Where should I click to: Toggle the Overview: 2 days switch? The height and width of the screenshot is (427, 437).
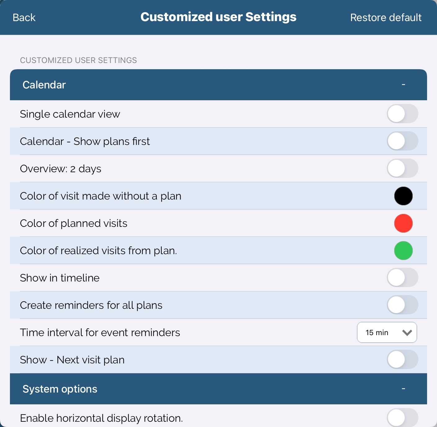coord(402,169)
